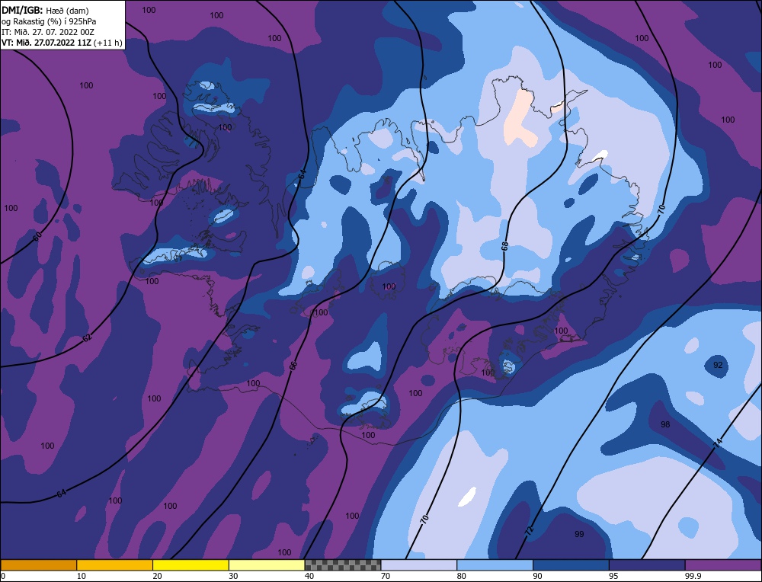This screenshot has width=762, height=582.
Task: Click the medium blue 90–95 legend swatch
Action: (571, 565)
